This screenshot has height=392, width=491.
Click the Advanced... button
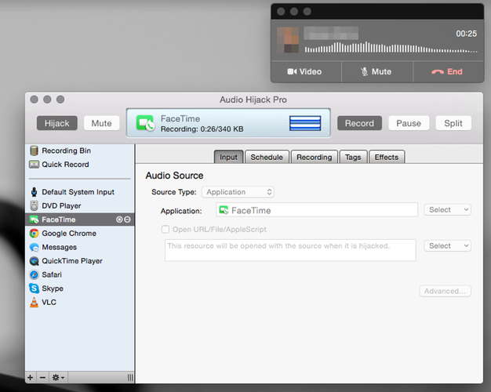click(445, 291)
